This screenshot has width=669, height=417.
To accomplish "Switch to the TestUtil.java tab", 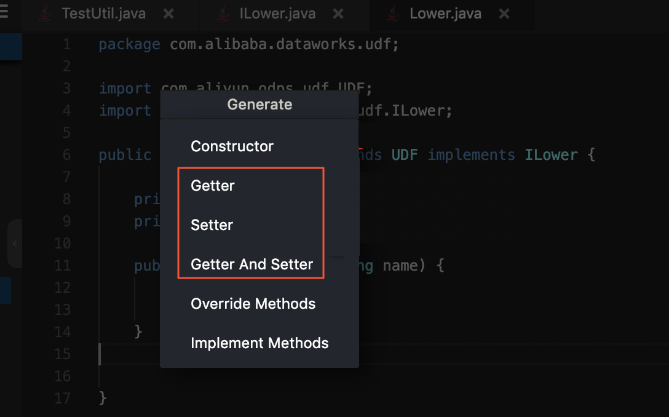I will (103, 14).
